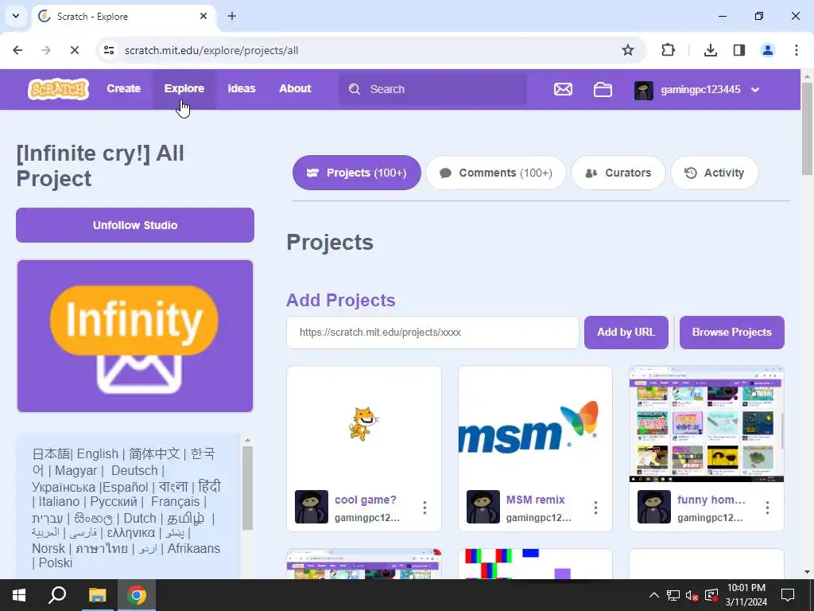Click gamingpc12... author link under cool game?
814x611 pixels.
[367, 517]
